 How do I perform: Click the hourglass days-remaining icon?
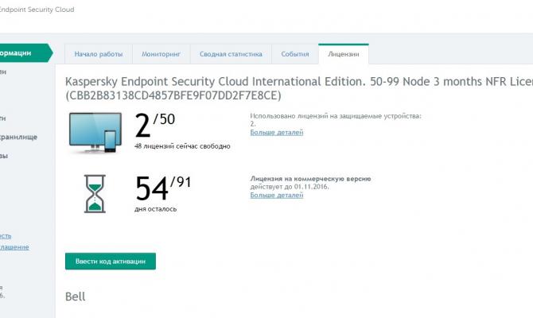pos(95,194)
